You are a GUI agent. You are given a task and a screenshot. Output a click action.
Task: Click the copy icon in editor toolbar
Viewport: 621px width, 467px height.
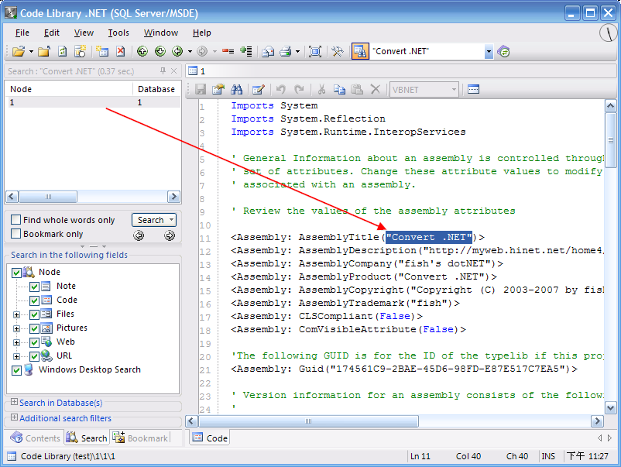coord(339,90)
